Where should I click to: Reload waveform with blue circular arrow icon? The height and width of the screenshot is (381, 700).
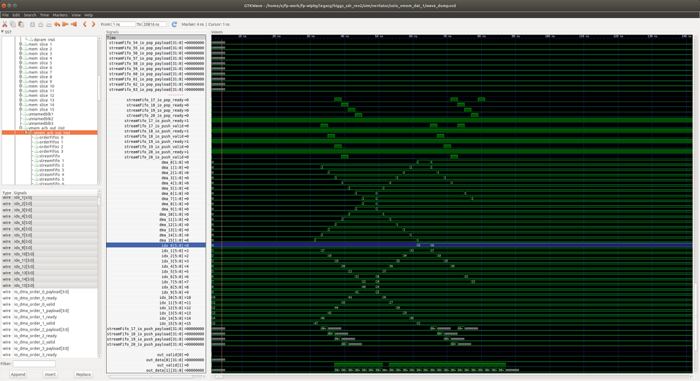pyautogui.click(x=174, y=24)
